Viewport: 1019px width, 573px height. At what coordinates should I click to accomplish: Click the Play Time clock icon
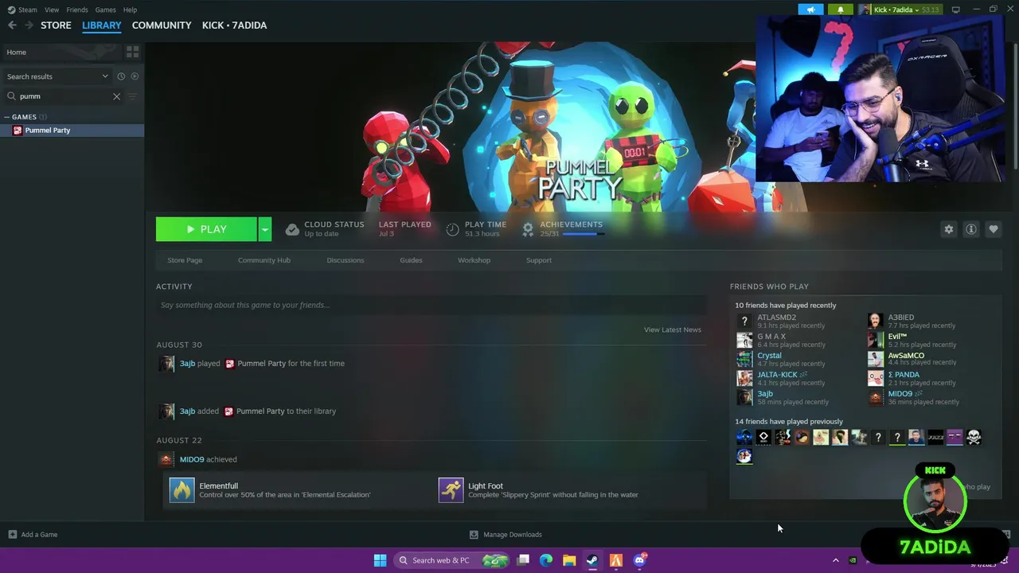point(452,229)
